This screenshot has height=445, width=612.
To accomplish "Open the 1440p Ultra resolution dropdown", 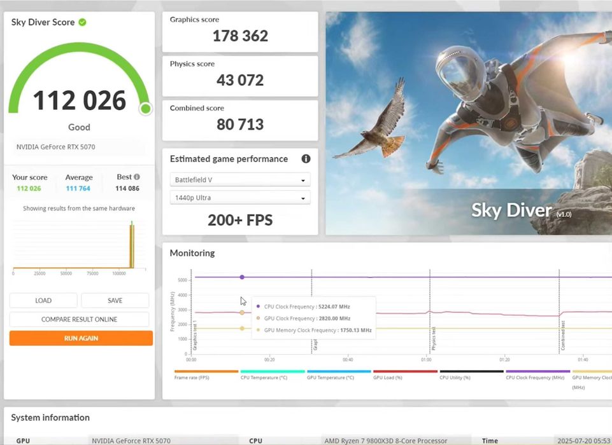I will pyautogui.click(x=240, y=198).
